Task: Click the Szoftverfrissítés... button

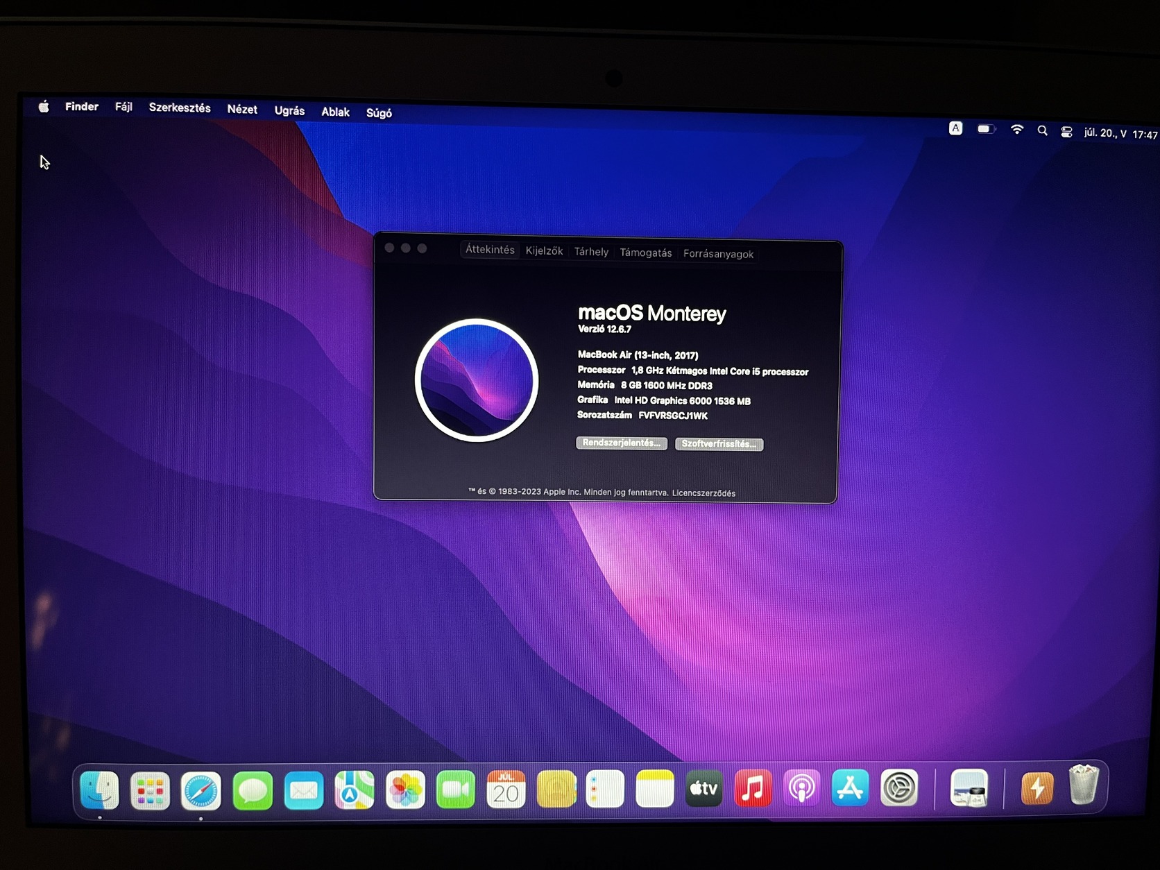Action: [x=719, y=444]
